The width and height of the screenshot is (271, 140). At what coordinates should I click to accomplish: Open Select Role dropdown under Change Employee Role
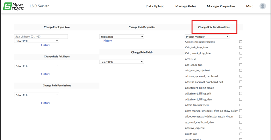pyautogui.click(x=37, y=41)
